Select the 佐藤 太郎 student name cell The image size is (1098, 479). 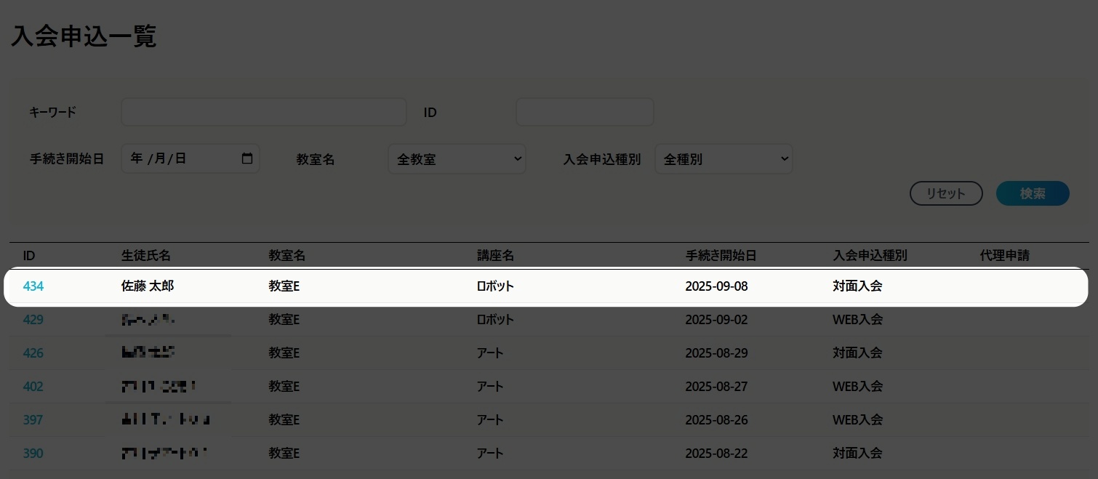coord(148,286)
